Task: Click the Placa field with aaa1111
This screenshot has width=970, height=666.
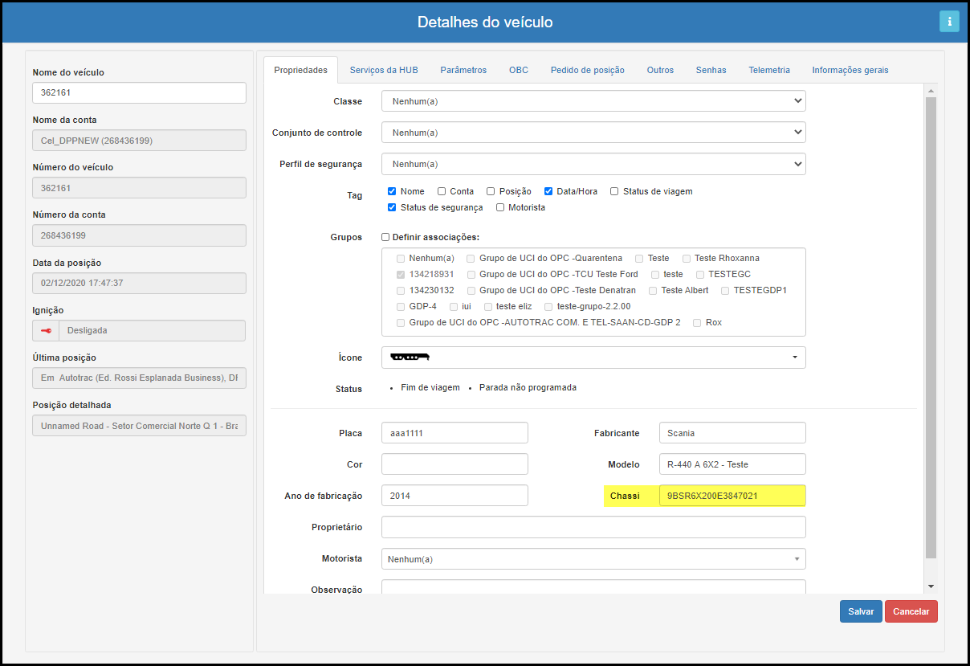Action: pos(454,433)
